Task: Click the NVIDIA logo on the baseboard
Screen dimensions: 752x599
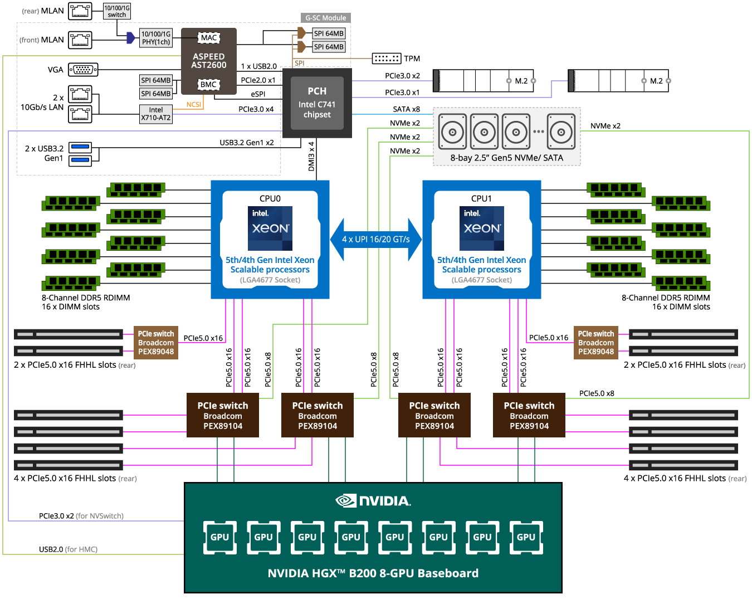Action: (373, 500)
